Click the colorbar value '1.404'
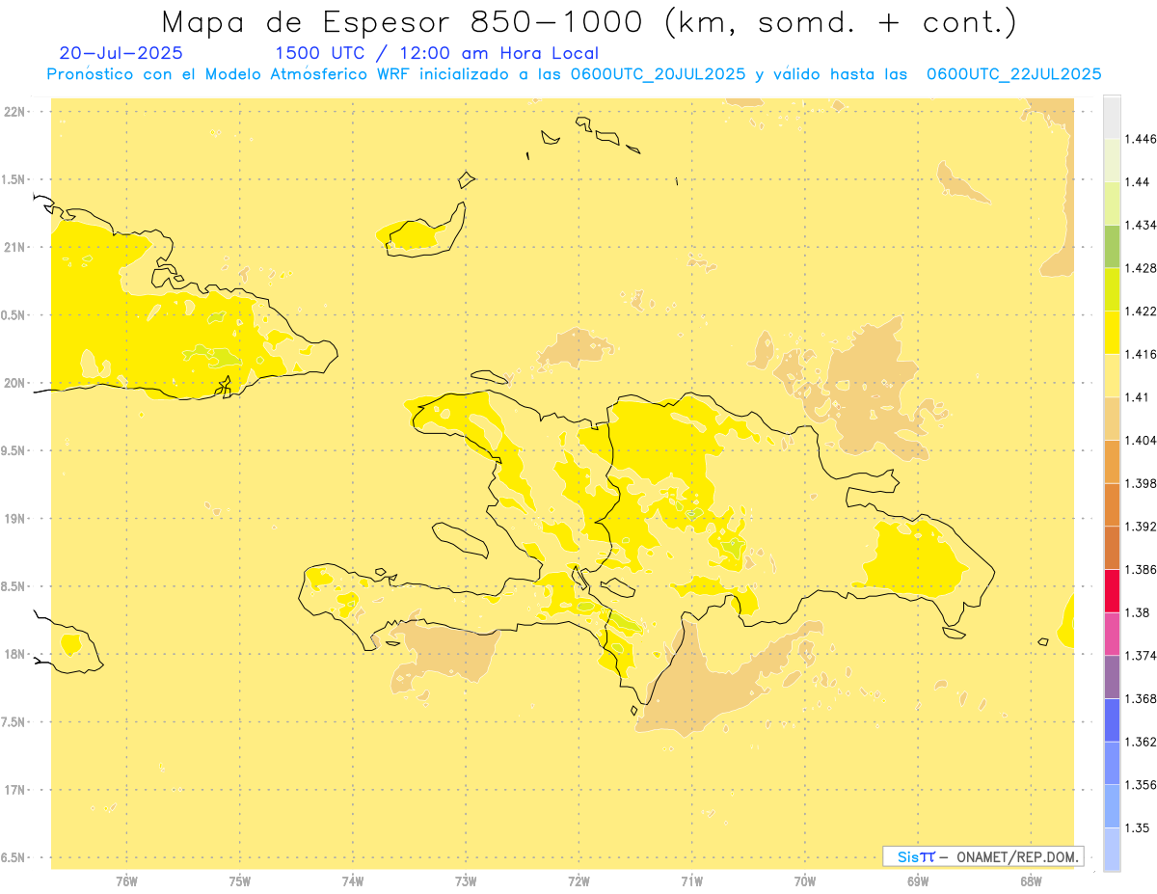Viewport: 1157px width, 894px height. click(1140, 440)
